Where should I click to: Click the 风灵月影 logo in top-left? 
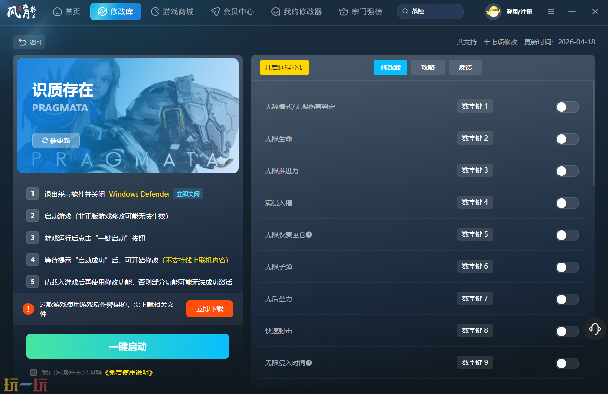pos(22,11)
